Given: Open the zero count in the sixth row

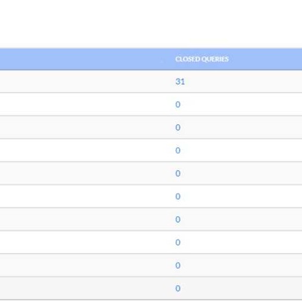Looking at the screenshot, I should click(178, 196).
